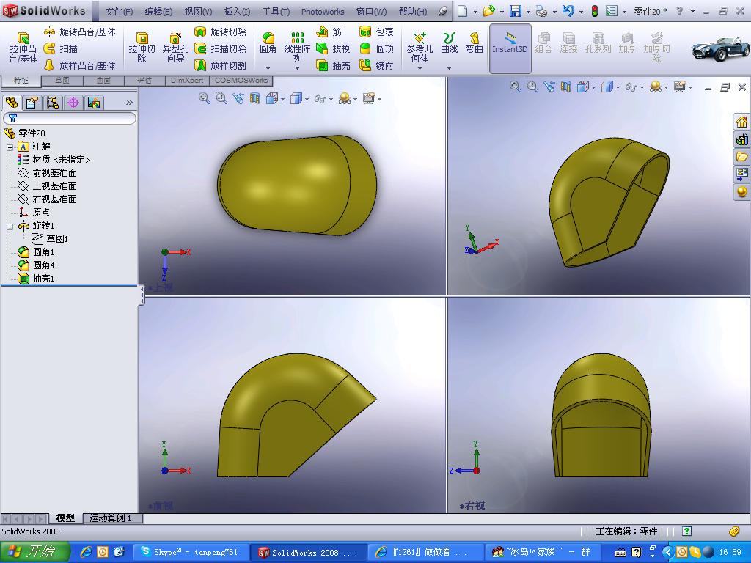Screen dimensions: 751x563
Task: Open the 插入(I) menu
Action: tap(237, 12)
